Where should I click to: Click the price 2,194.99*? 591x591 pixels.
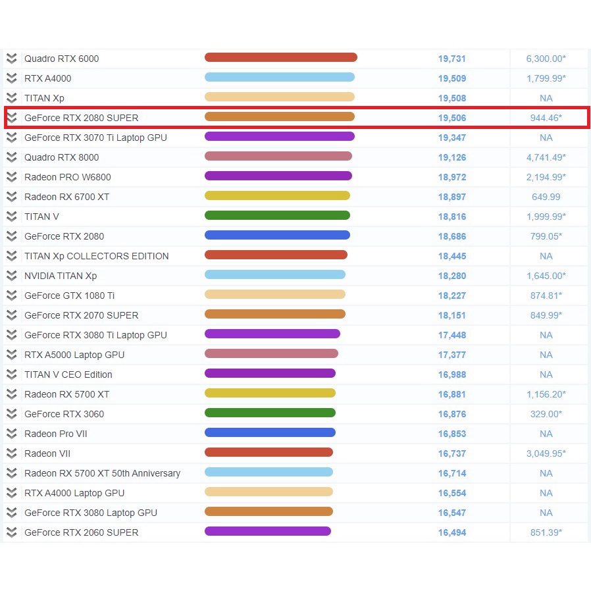click(x=546, y=177)
